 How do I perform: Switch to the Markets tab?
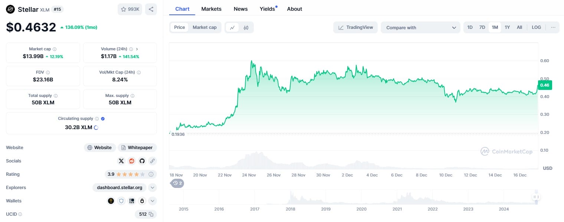pos(211,9)
